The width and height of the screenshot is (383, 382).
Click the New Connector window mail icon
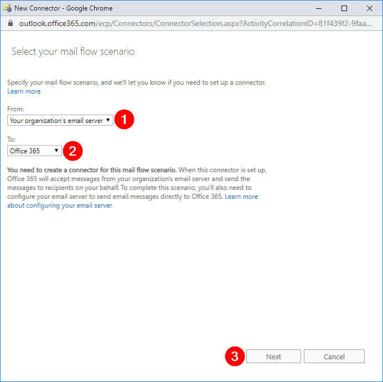coord(7,8)
